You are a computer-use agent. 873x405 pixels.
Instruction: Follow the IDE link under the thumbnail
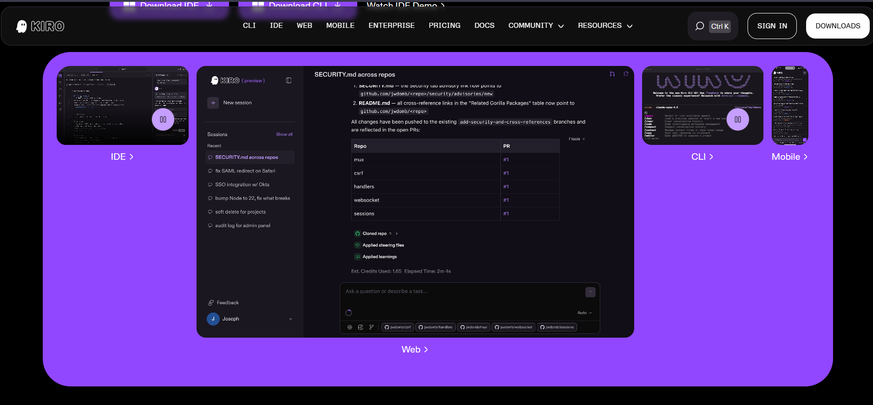[122, 157]
